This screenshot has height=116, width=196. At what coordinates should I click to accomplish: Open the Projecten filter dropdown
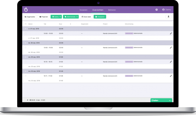click(43, 17)
